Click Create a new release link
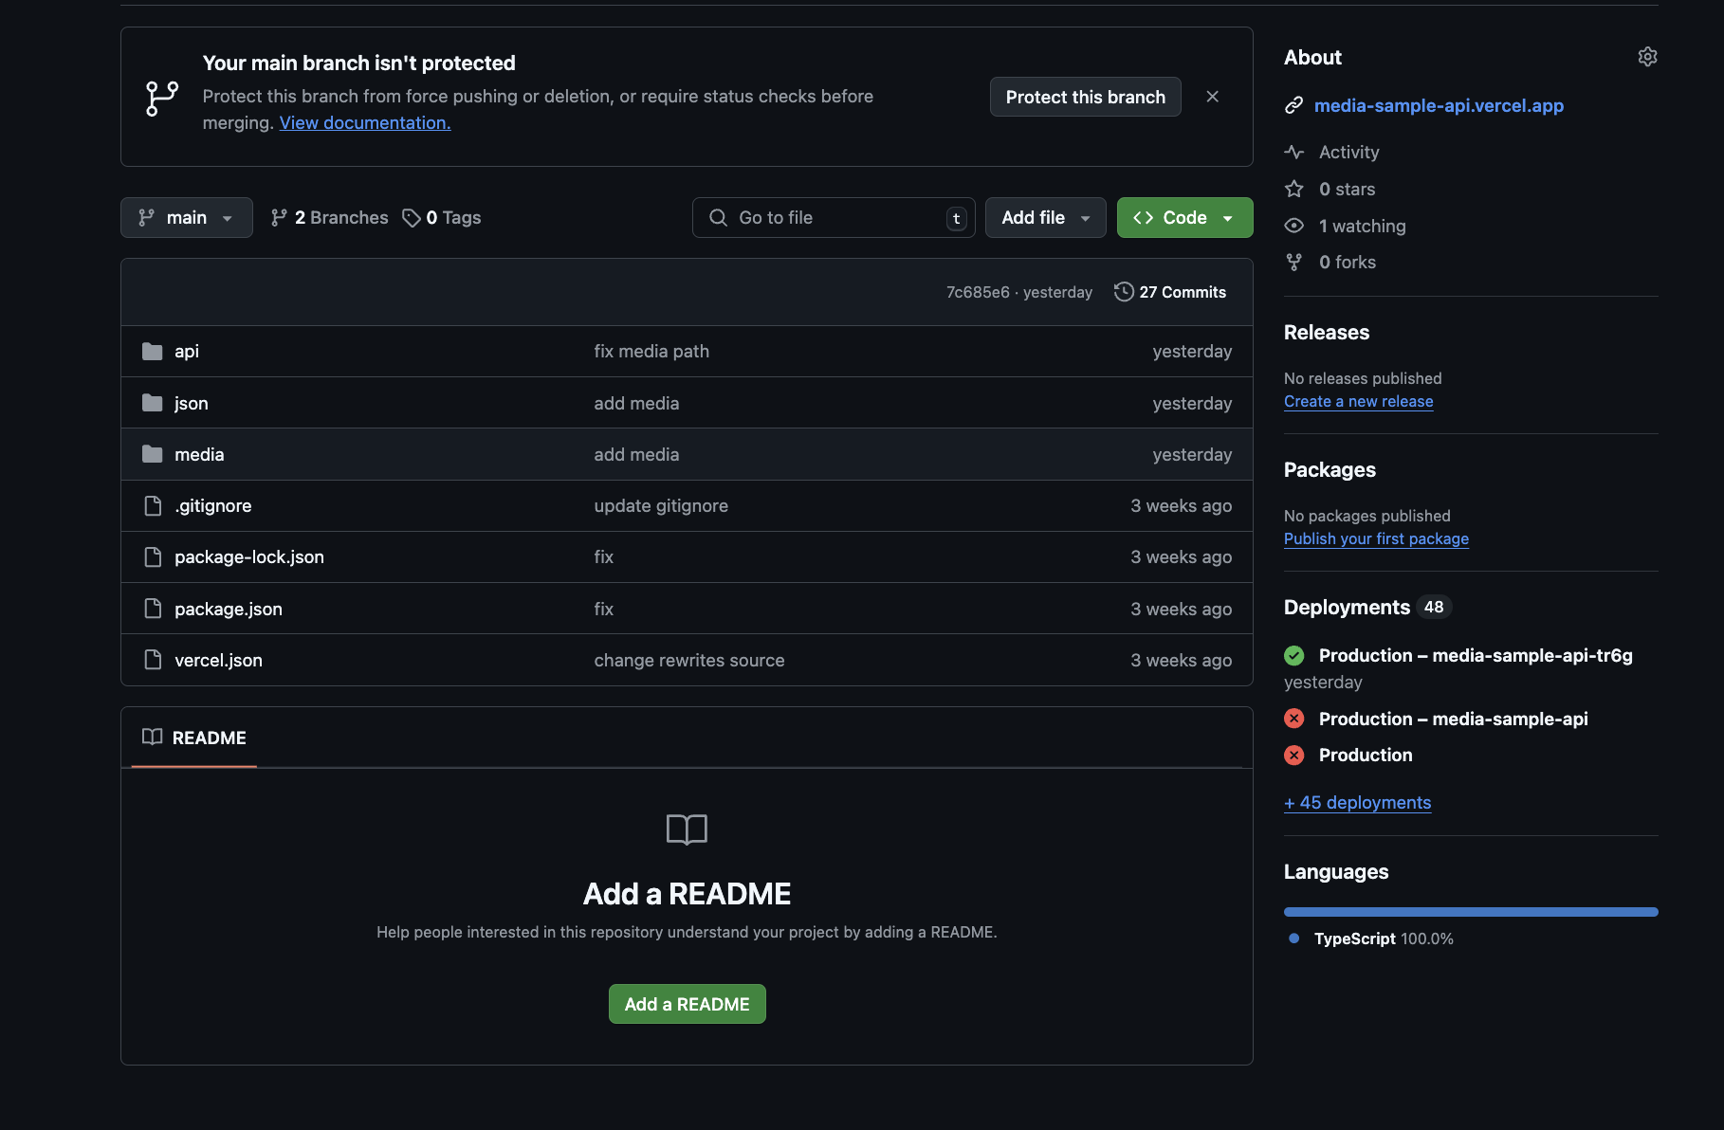The image size is (1724, 1130). point(1358,401)
